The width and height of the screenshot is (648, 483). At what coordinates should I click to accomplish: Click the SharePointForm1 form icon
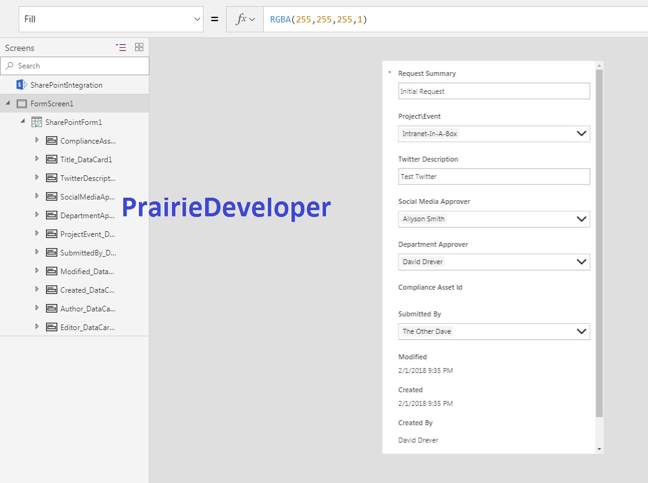(x=37, y=122)
